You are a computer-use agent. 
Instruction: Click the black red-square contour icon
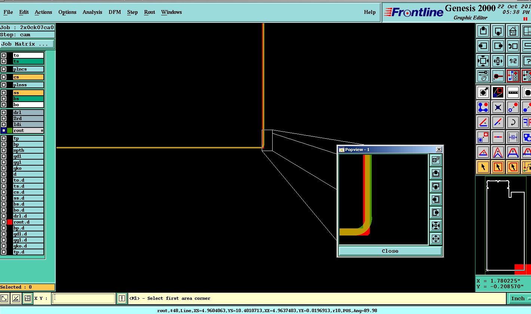pyautogui.click(x=498, y=92)
